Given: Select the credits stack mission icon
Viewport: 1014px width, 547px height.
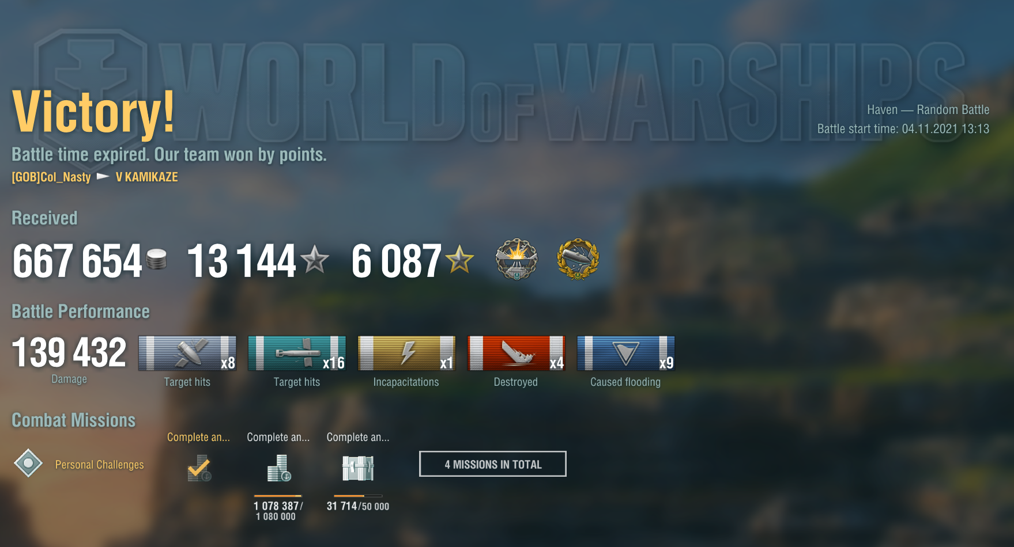Looking at the screenshot, I should click(279, 468).
